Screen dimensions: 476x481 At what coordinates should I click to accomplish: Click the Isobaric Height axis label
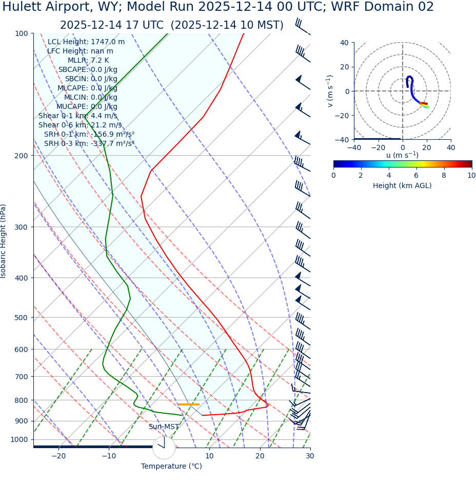click(4, 241)
